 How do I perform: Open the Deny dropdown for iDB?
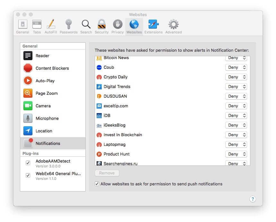[x=236, y=116]
